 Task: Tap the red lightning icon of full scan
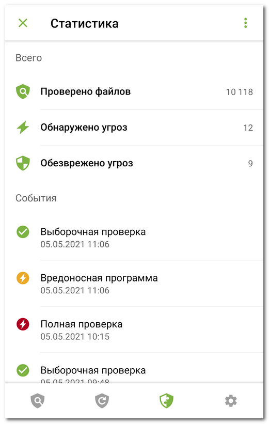coord(23,324)
